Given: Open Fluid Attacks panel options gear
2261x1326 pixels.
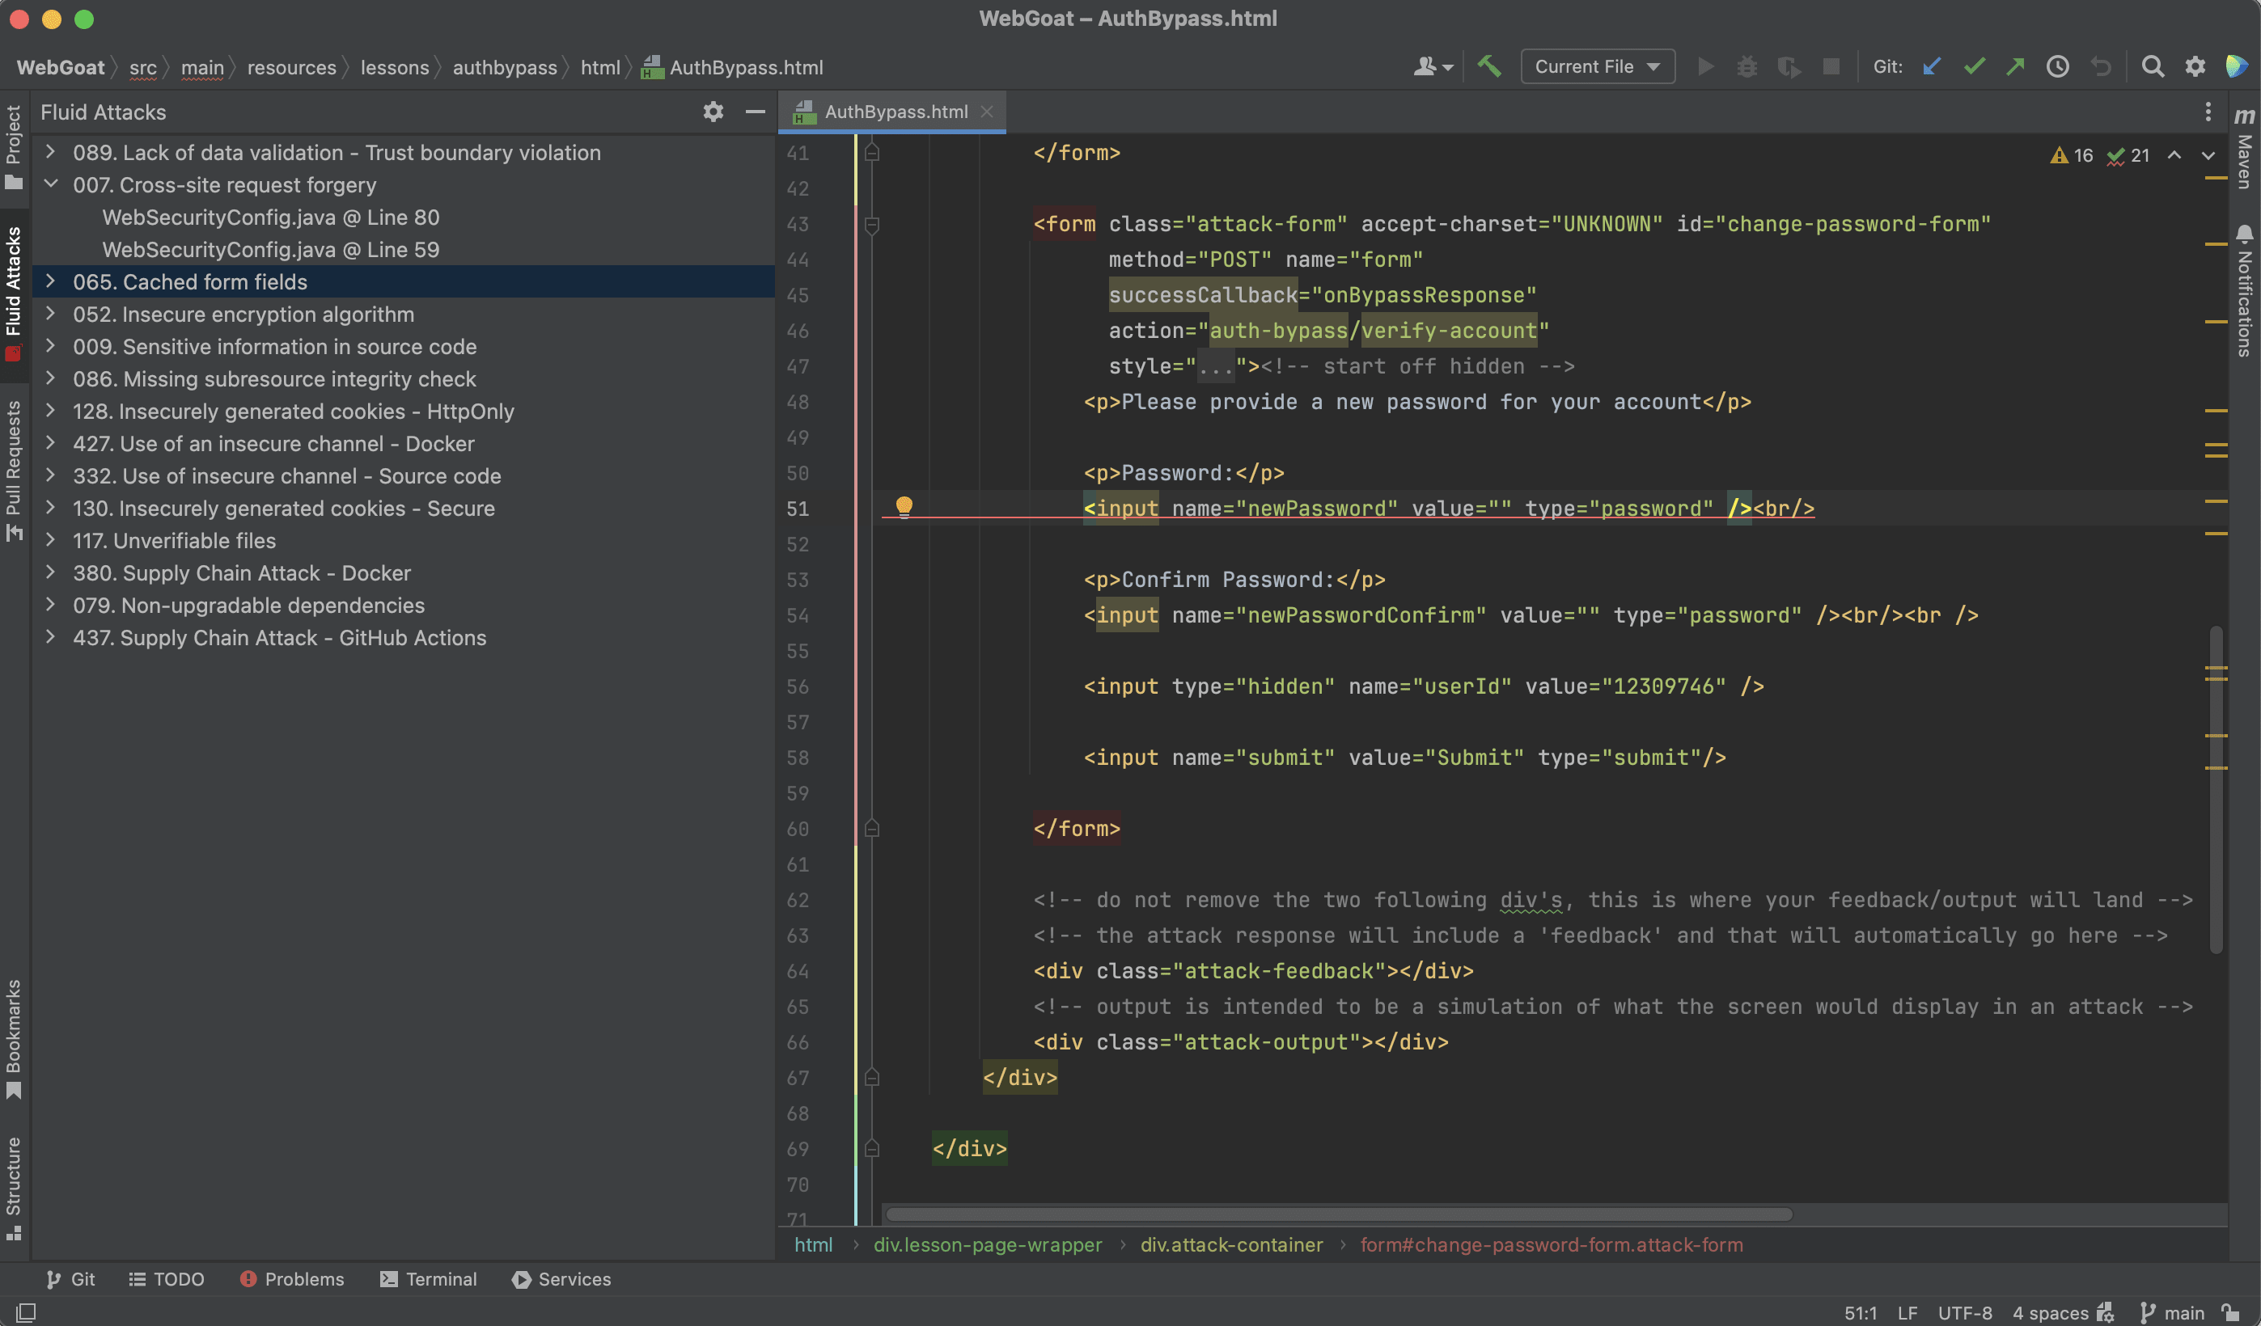Looking at the screenshot, I should [x=713, y=111].
